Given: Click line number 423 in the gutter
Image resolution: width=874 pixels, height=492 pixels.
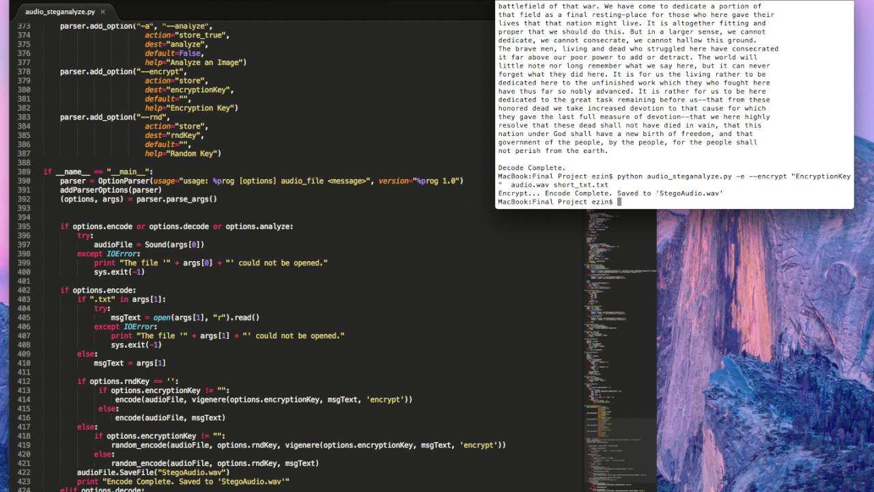Looking at the screenshot, I should [x=23, y=481].
